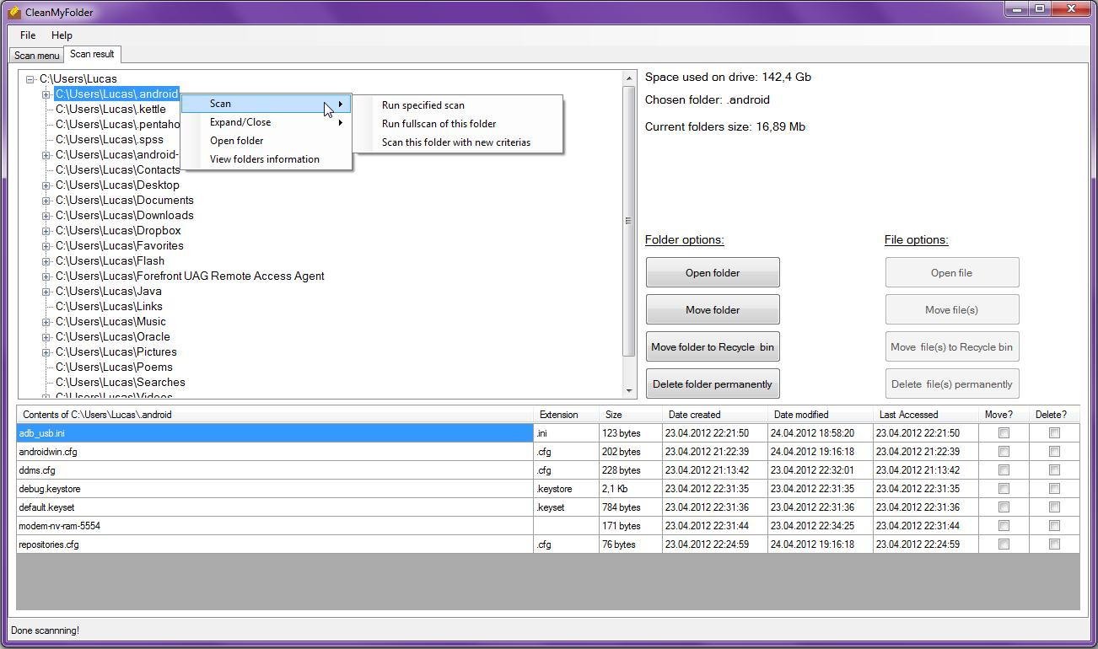This screenshot has width=1098, height=649.
Task: Expand the Forefront UAG Remote Access Agent node
Action: coord(46,276)
